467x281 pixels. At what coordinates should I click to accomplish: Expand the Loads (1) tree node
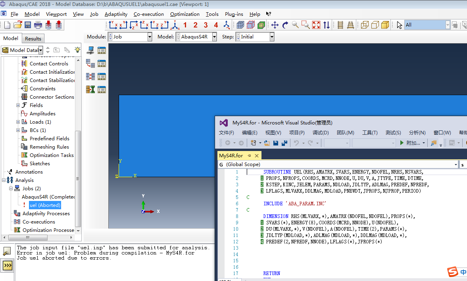tap(18, 122)
